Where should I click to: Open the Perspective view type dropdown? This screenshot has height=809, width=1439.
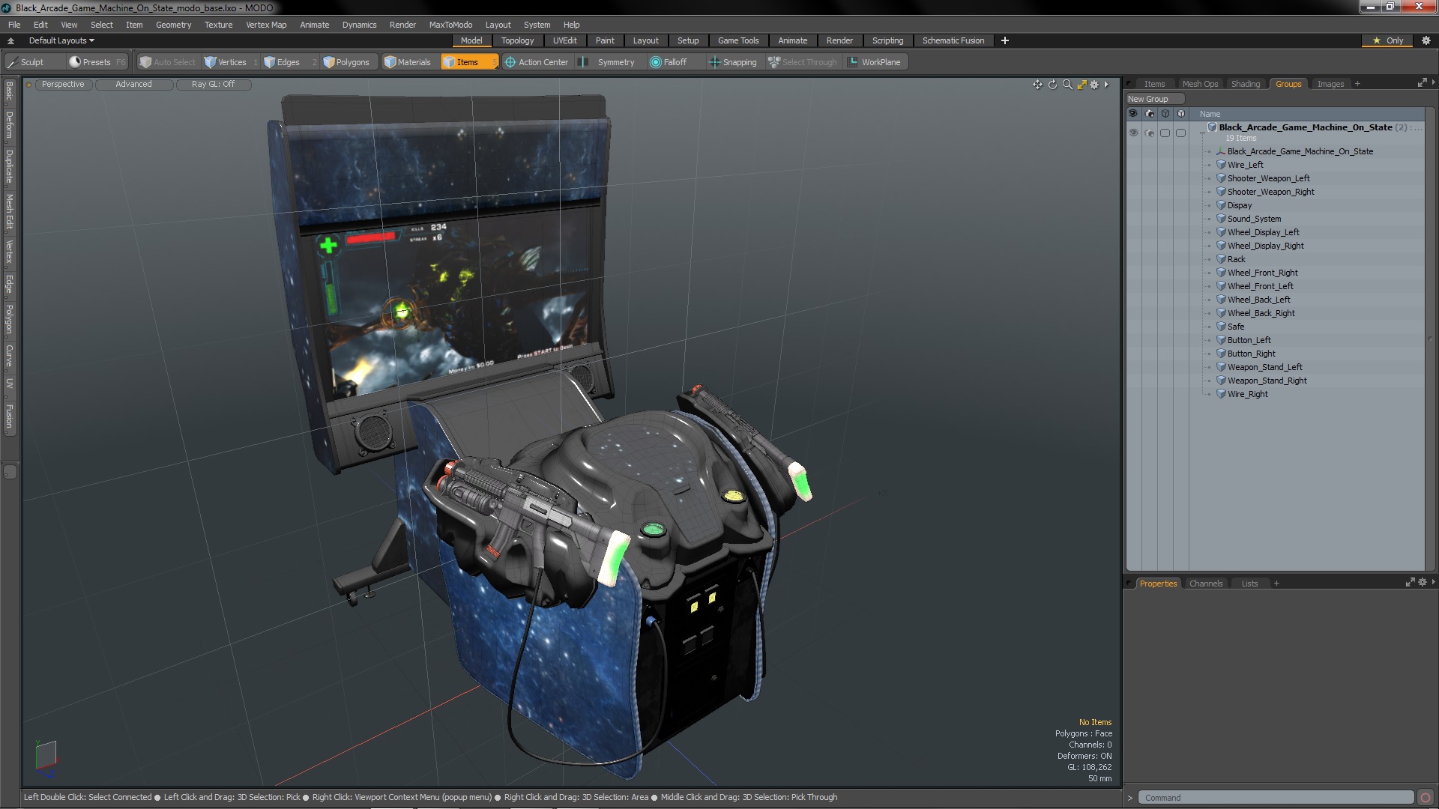tap(63, 85)
